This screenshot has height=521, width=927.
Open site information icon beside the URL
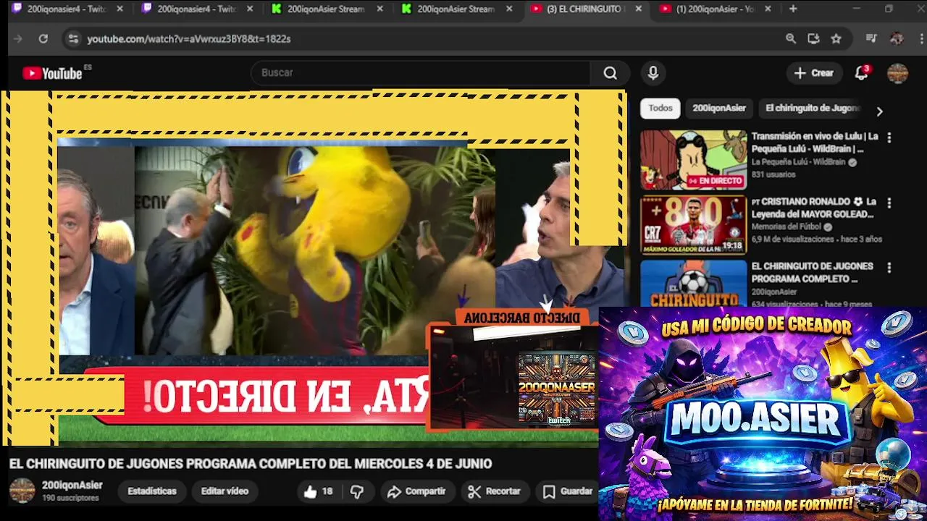click(72, 39)
